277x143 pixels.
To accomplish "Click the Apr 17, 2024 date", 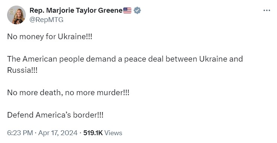I will (x=58, y=133).
